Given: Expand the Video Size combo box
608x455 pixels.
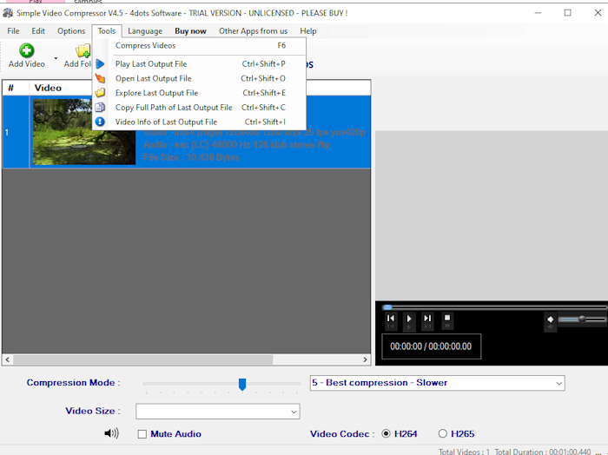Looking at the screenshot, I should pos(294,412).
